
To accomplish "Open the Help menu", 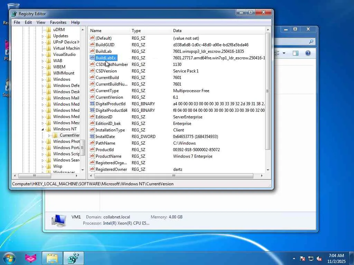I will pyautogui.click(x=75, y=22).
